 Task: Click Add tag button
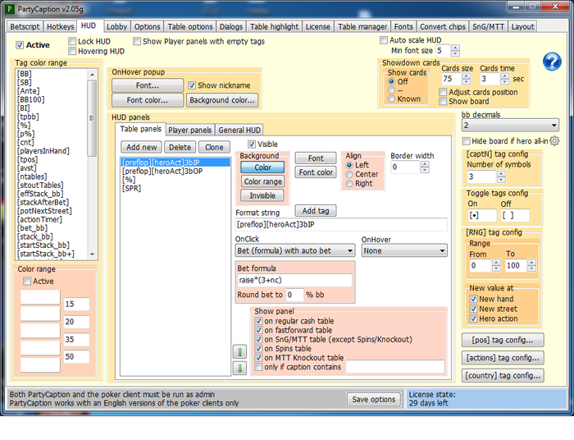pos(316,211)
